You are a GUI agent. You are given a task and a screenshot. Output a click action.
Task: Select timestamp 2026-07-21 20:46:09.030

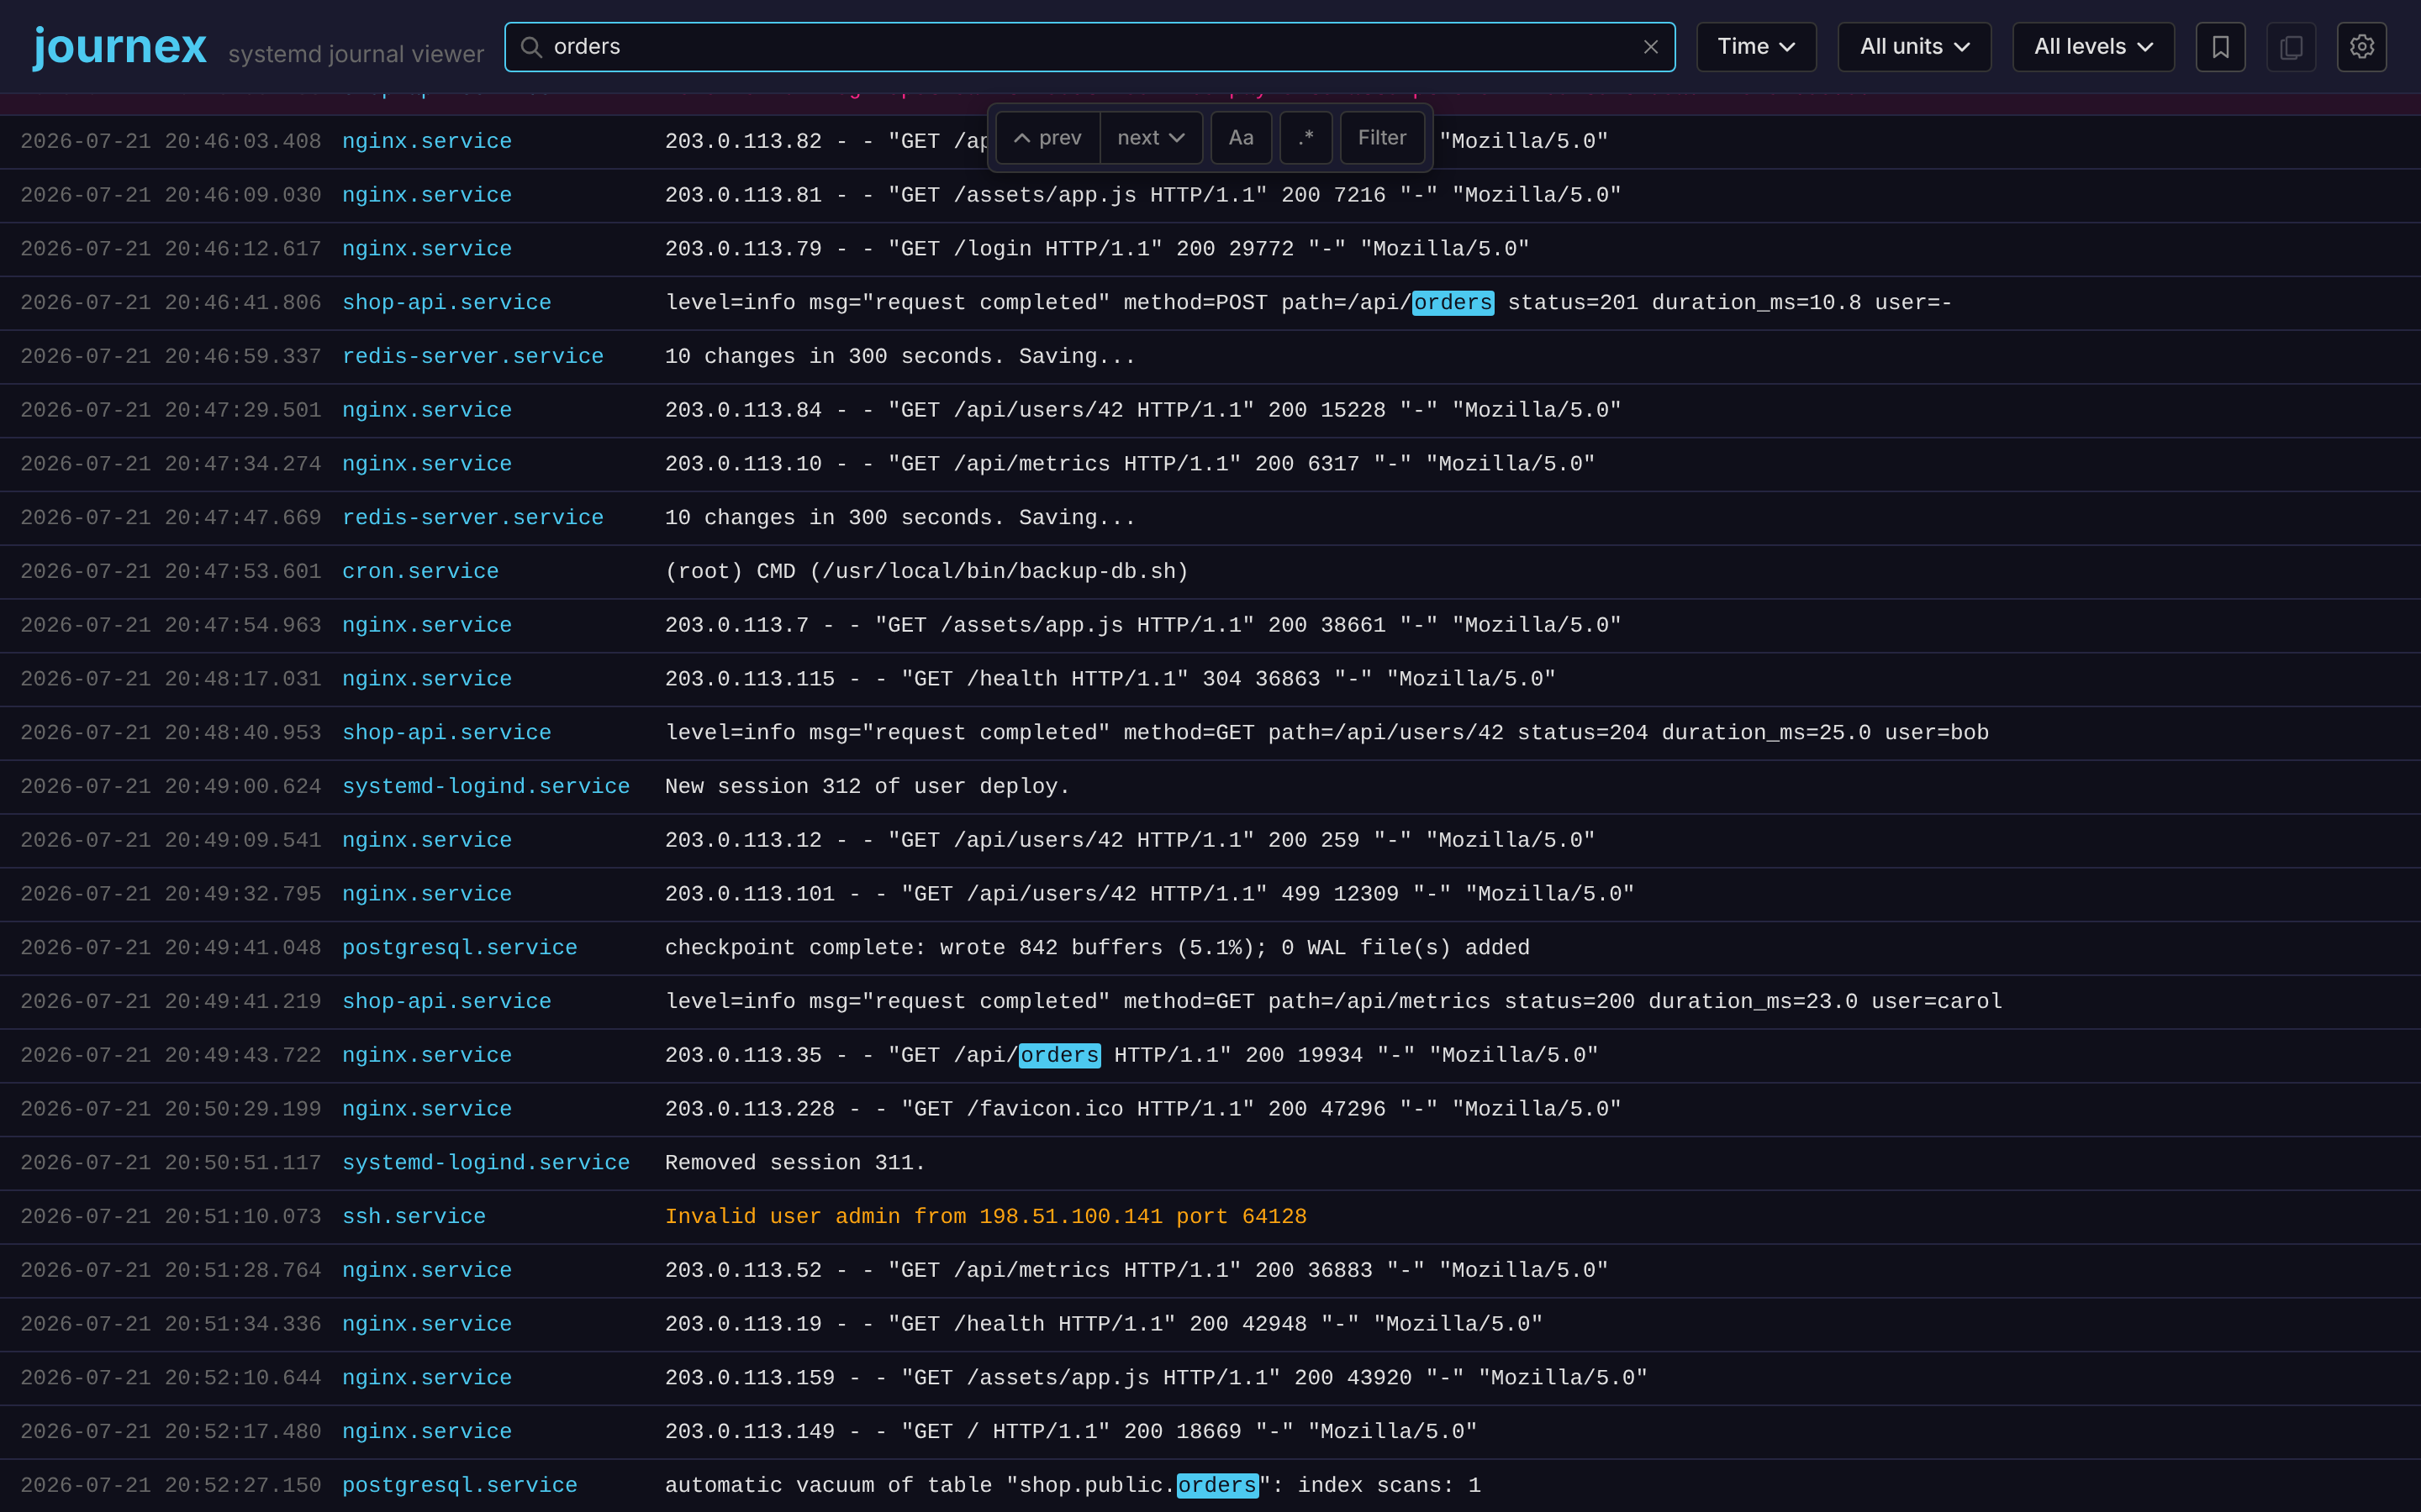point(170,196)
